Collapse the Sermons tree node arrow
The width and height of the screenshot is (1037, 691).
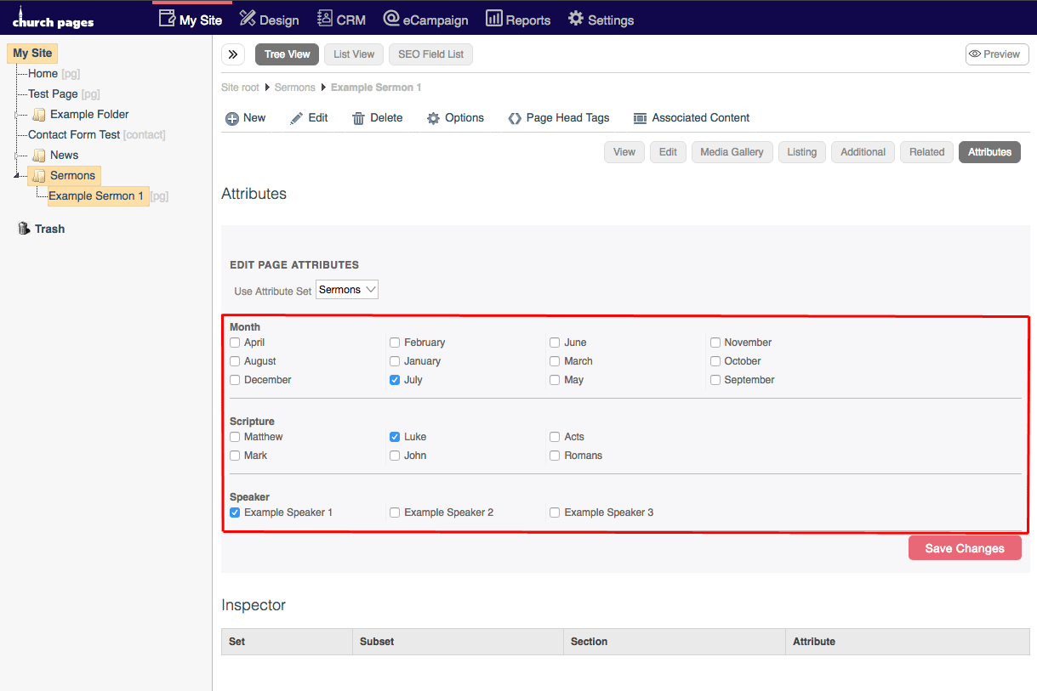click(15, 176)
